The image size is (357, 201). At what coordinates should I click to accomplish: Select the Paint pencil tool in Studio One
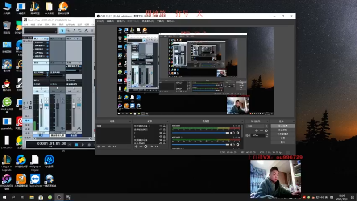[86, 30]
